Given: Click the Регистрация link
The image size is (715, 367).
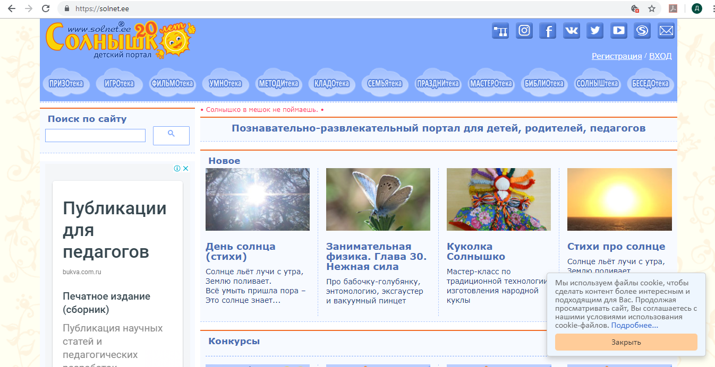Looking at the screenshot, I should [x=617, y=56].
